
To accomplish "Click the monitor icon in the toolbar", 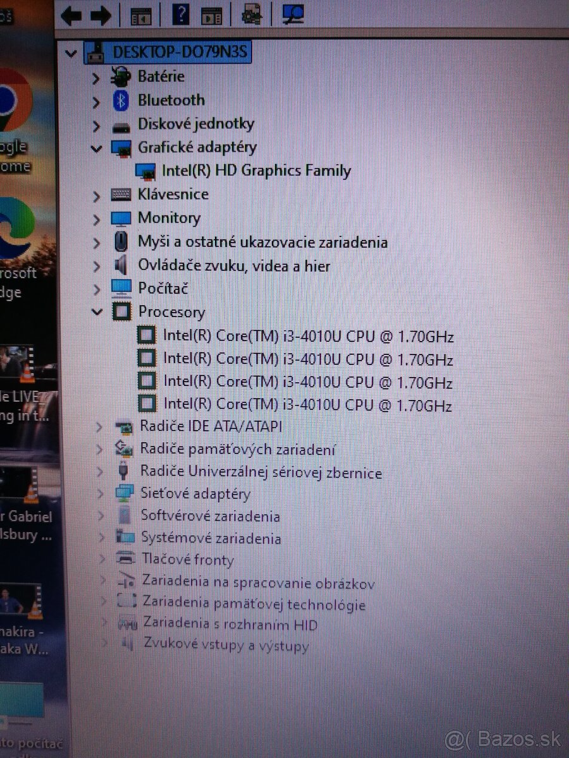I will coord(292,14).
